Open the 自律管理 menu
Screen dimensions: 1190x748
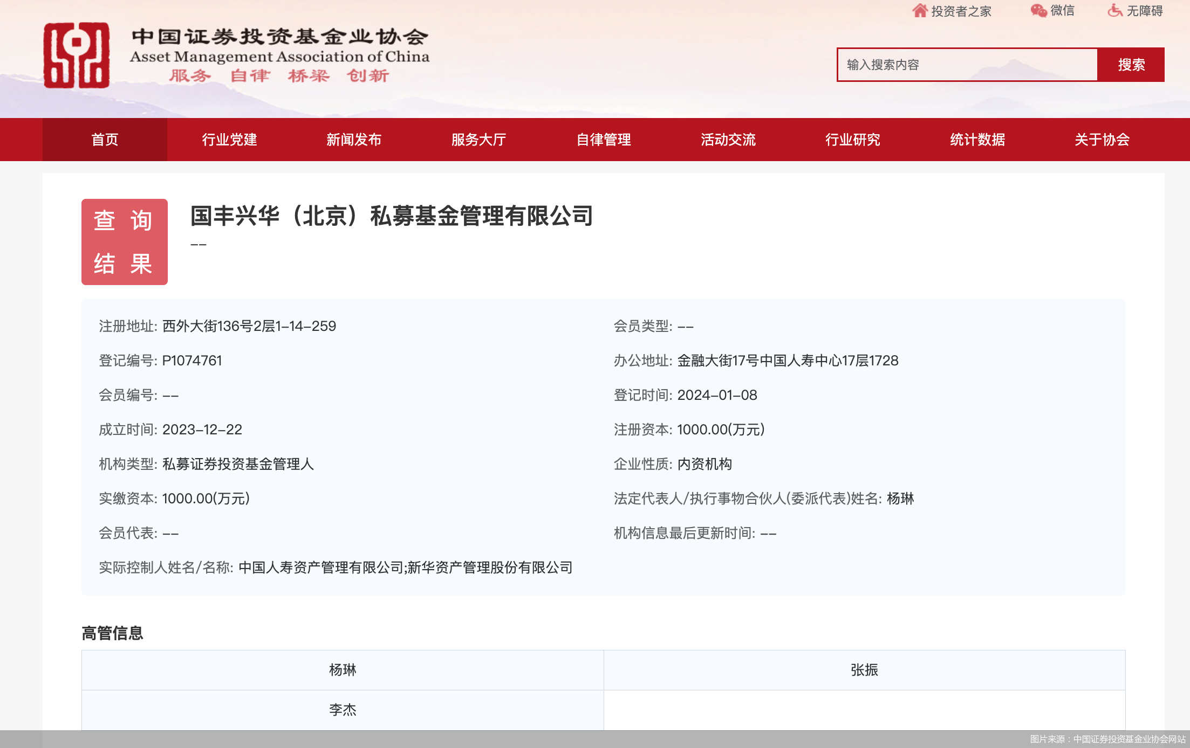pyautogui.click(x=604, y=140)
